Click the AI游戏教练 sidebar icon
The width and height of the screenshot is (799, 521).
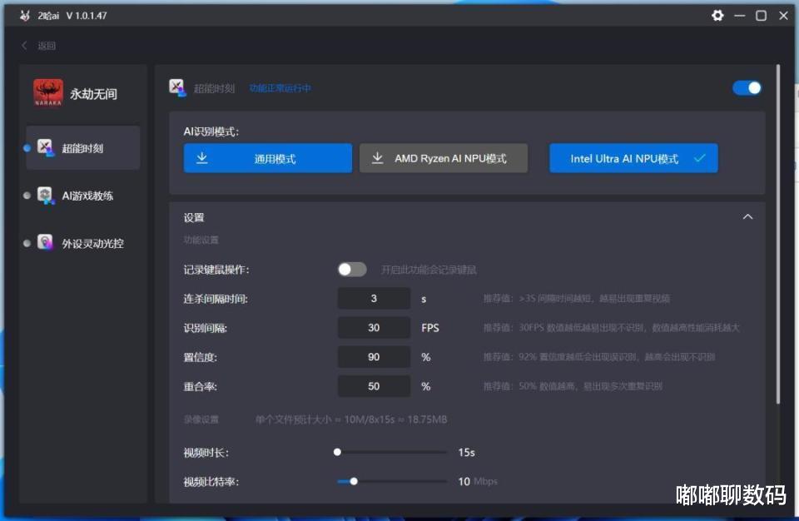(45, 196)
